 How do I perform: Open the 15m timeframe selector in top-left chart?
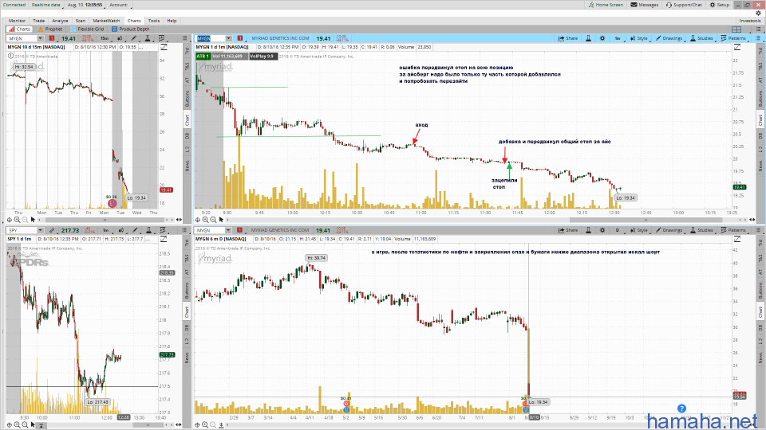(105, 38)
